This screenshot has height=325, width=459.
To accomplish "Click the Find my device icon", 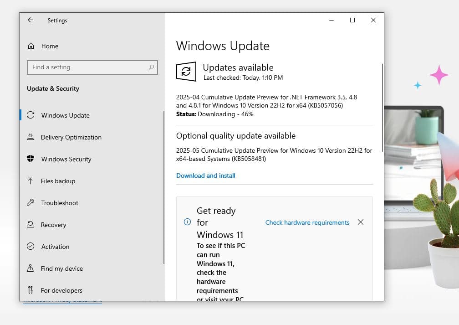I will click(x=31, y=268).
